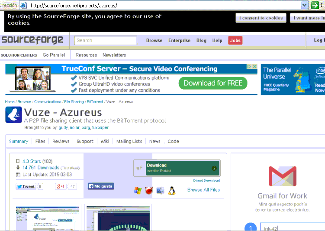
Task: Click the BSD daemon platform icon
Action: [x=149, y=190]
